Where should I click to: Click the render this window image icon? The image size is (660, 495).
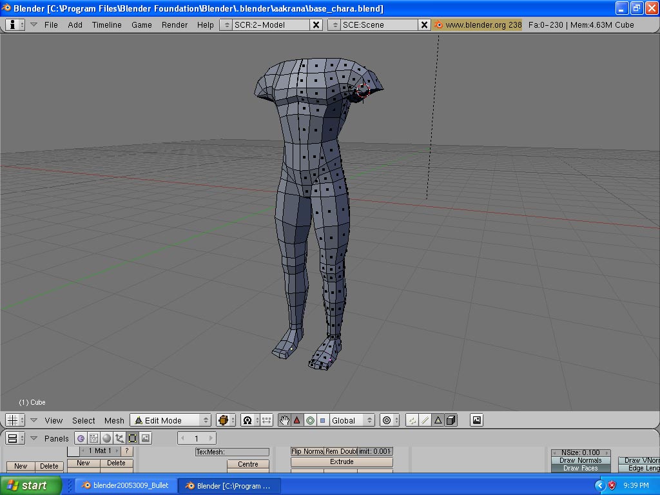click(476, 420)
